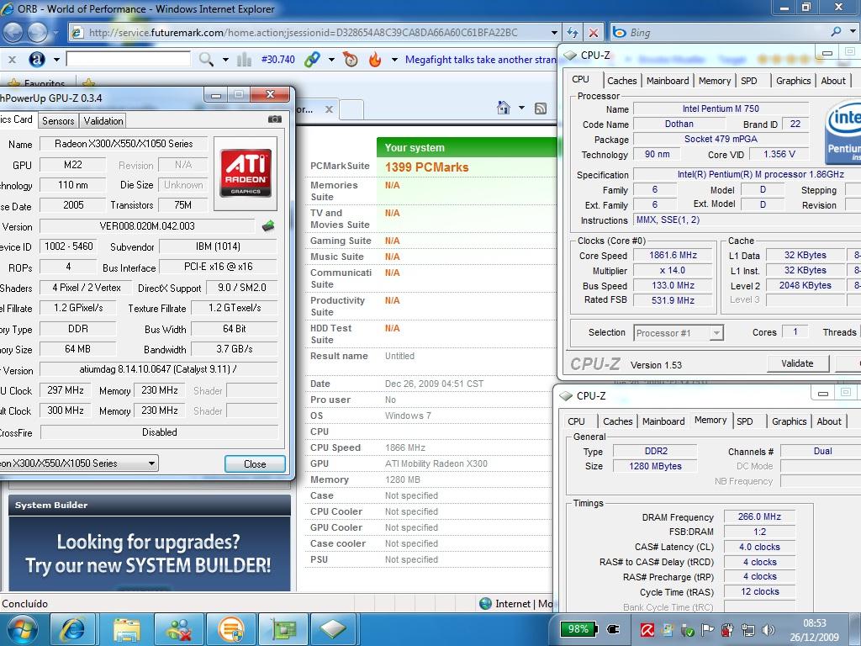Click the Alexa toolbar logo icon
Viewport: 861px width, 646px height.
37,60
